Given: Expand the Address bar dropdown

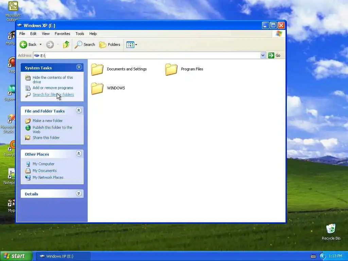Looking at the screenshot, I should pyautogui.click(x=263, y=55).
